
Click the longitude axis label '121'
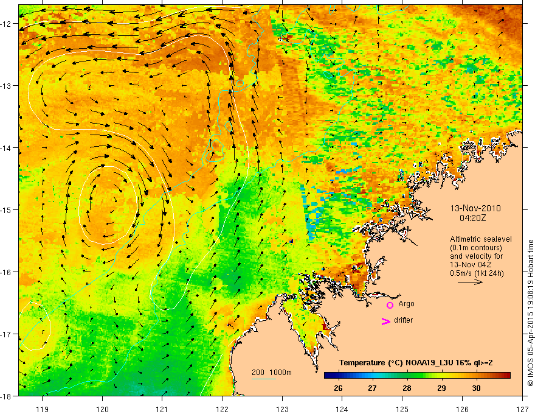(x=162, y=409)
